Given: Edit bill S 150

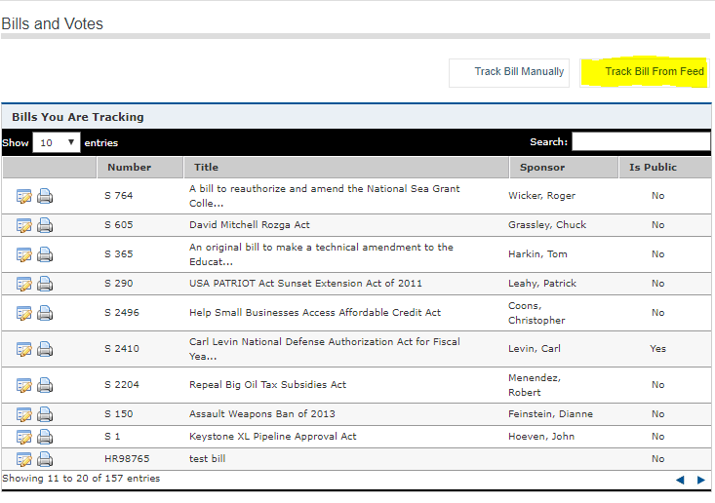Looking at the screenshot, I should (x=24, y=414).
